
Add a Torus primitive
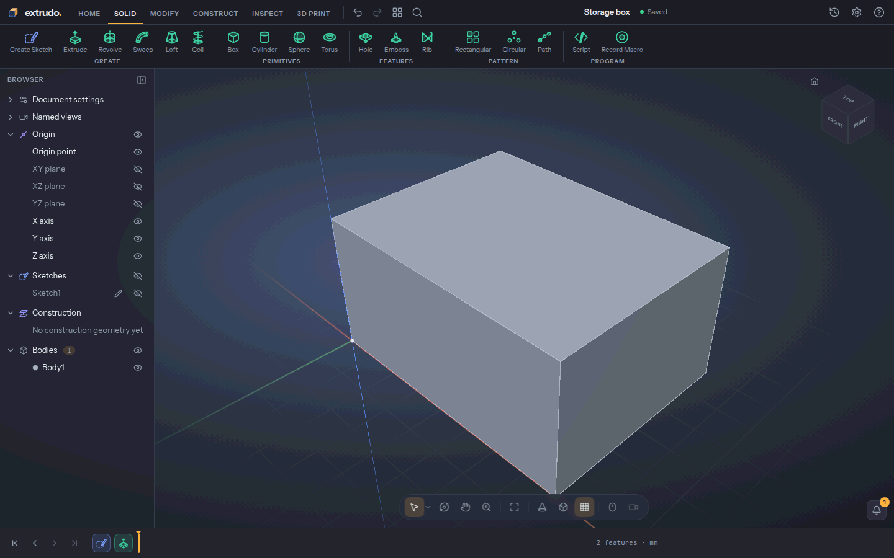click(330, 42)
